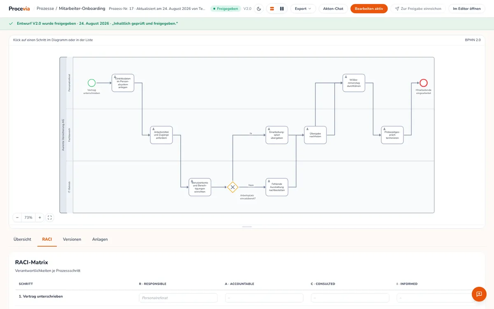
Task: Switch to the Versionen tab
Action: coord(72,239)
